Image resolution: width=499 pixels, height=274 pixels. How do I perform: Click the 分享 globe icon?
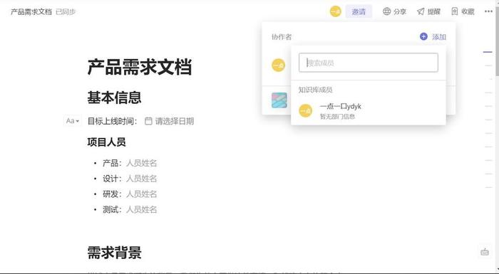tap(386, 11)
